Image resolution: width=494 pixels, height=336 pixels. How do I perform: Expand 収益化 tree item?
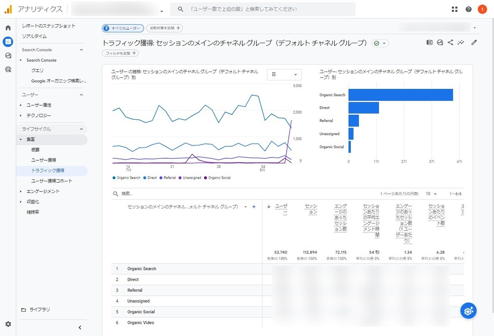[21, 202]
